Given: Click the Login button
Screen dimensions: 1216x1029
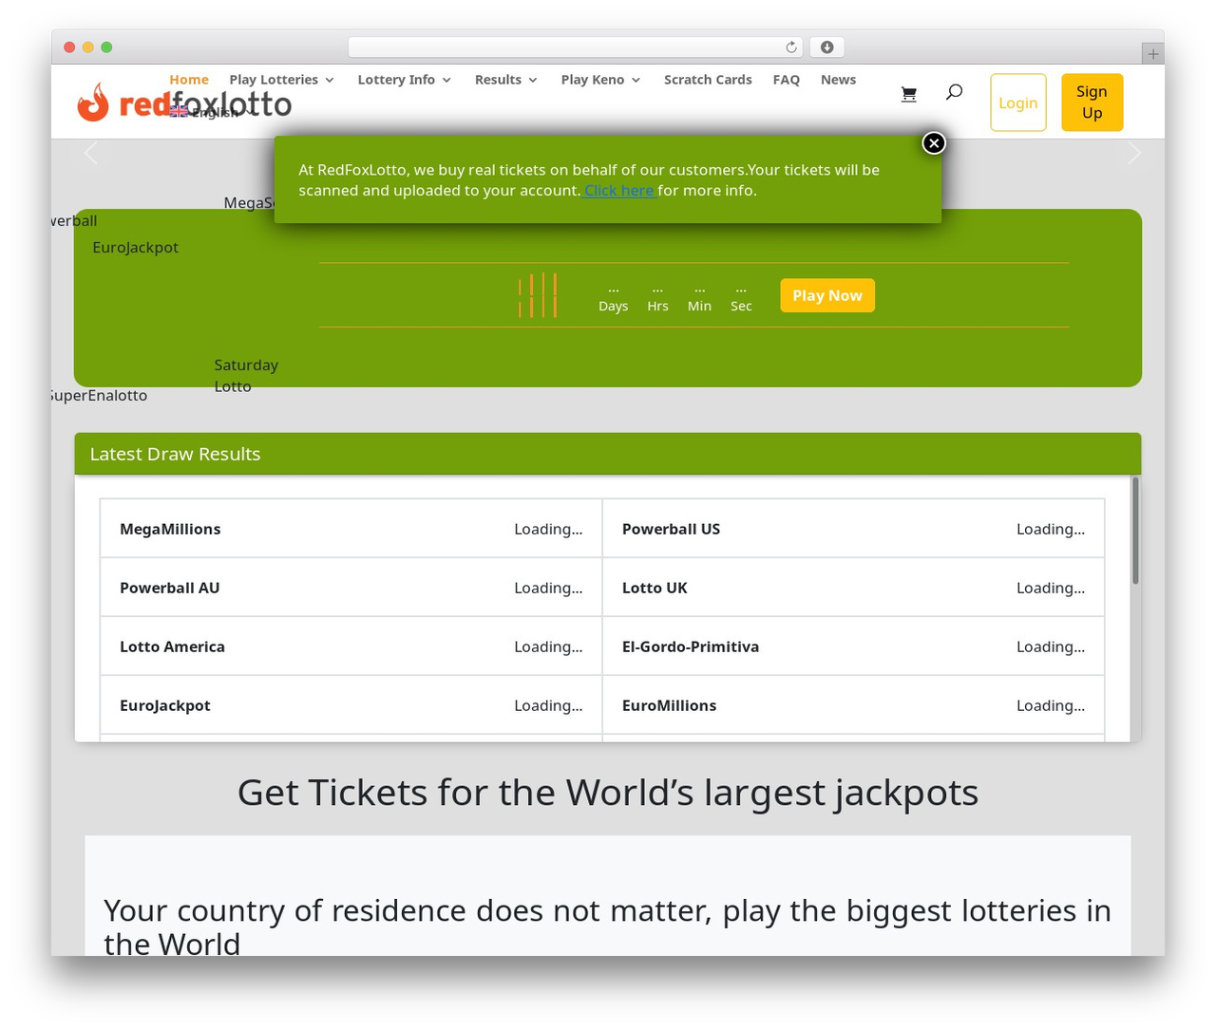Looking at the screenshot, I should pyautogui.click(x=1018, y=103).
